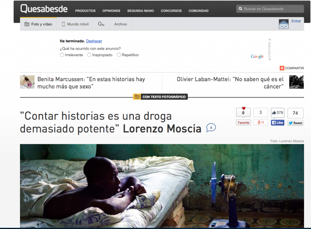Click the Facebook Like button
The image size is (311, 229).
277,123
